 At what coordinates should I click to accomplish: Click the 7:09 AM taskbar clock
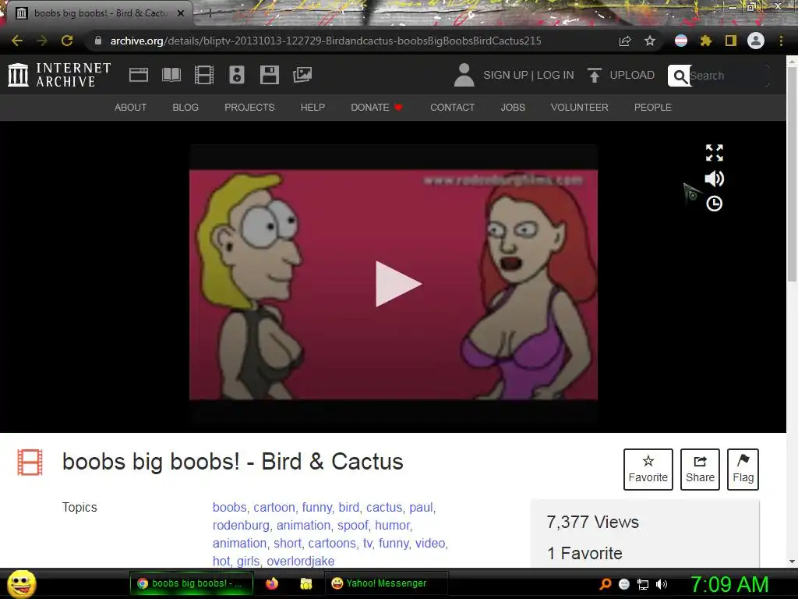[729, 584]
